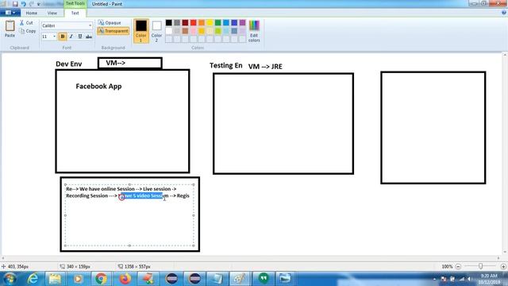Click the vertical scrollbar down arrow
508x286 pixels.
(505, 252)
